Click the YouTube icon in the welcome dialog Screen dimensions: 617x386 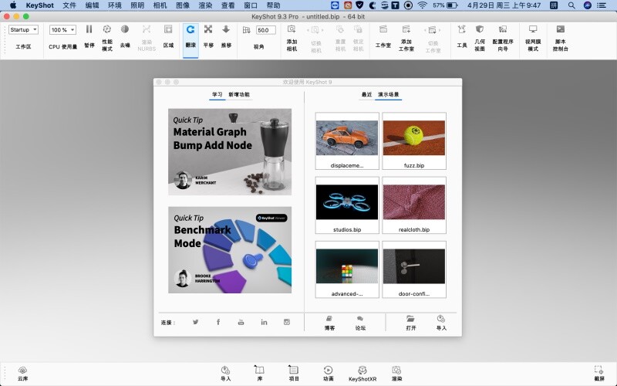[241, 322]
